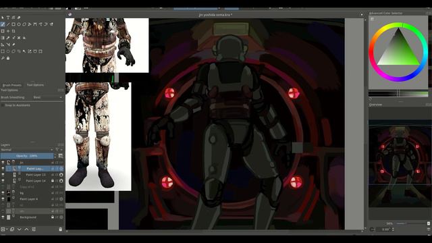Select the Fill bucket tool
Screen dimensions: 432x243
coord(24,38)
